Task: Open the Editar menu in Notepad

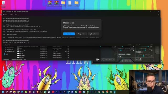Action: pos(11,15)
